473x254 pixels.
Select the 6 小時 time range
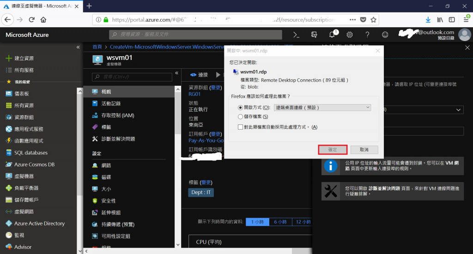[280, 222]
